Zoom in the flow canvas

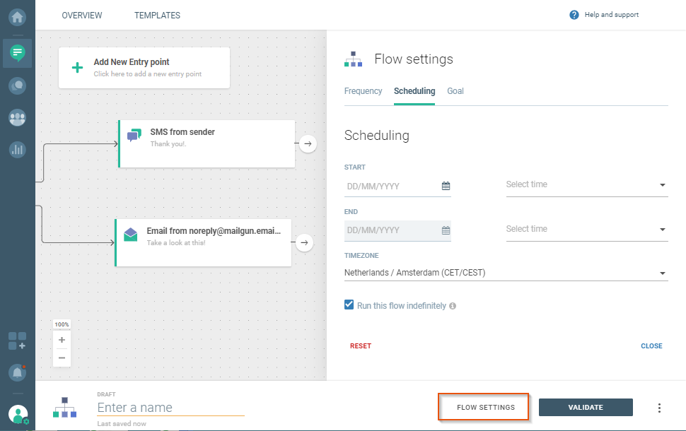62,340
